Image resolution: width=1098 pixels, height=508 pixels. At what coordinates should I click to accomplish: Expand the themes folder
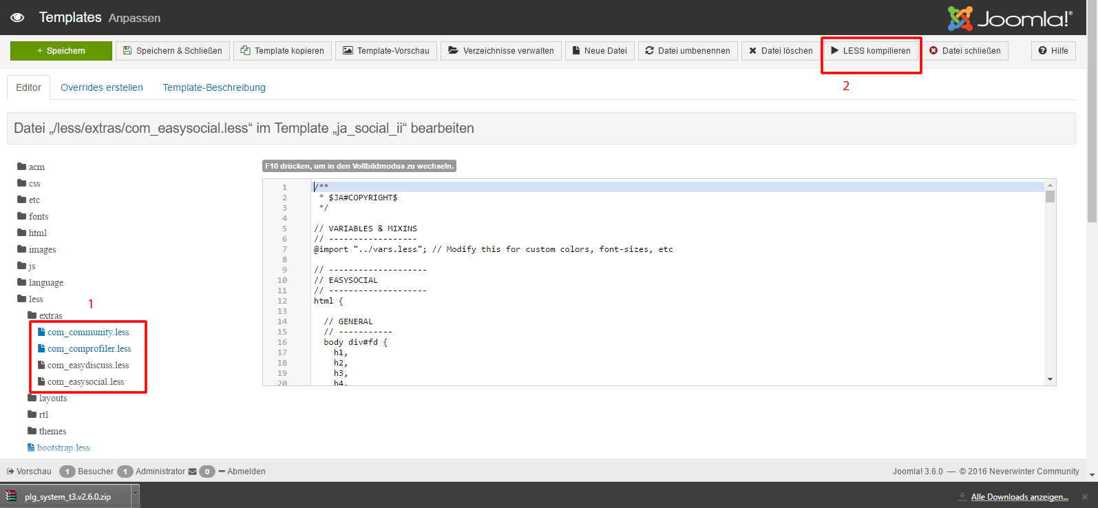coord(52,432)
